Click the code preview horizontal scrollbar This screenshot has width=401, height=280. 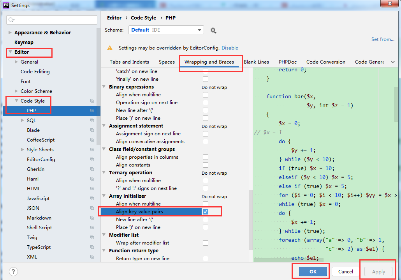tap(288, 260)
